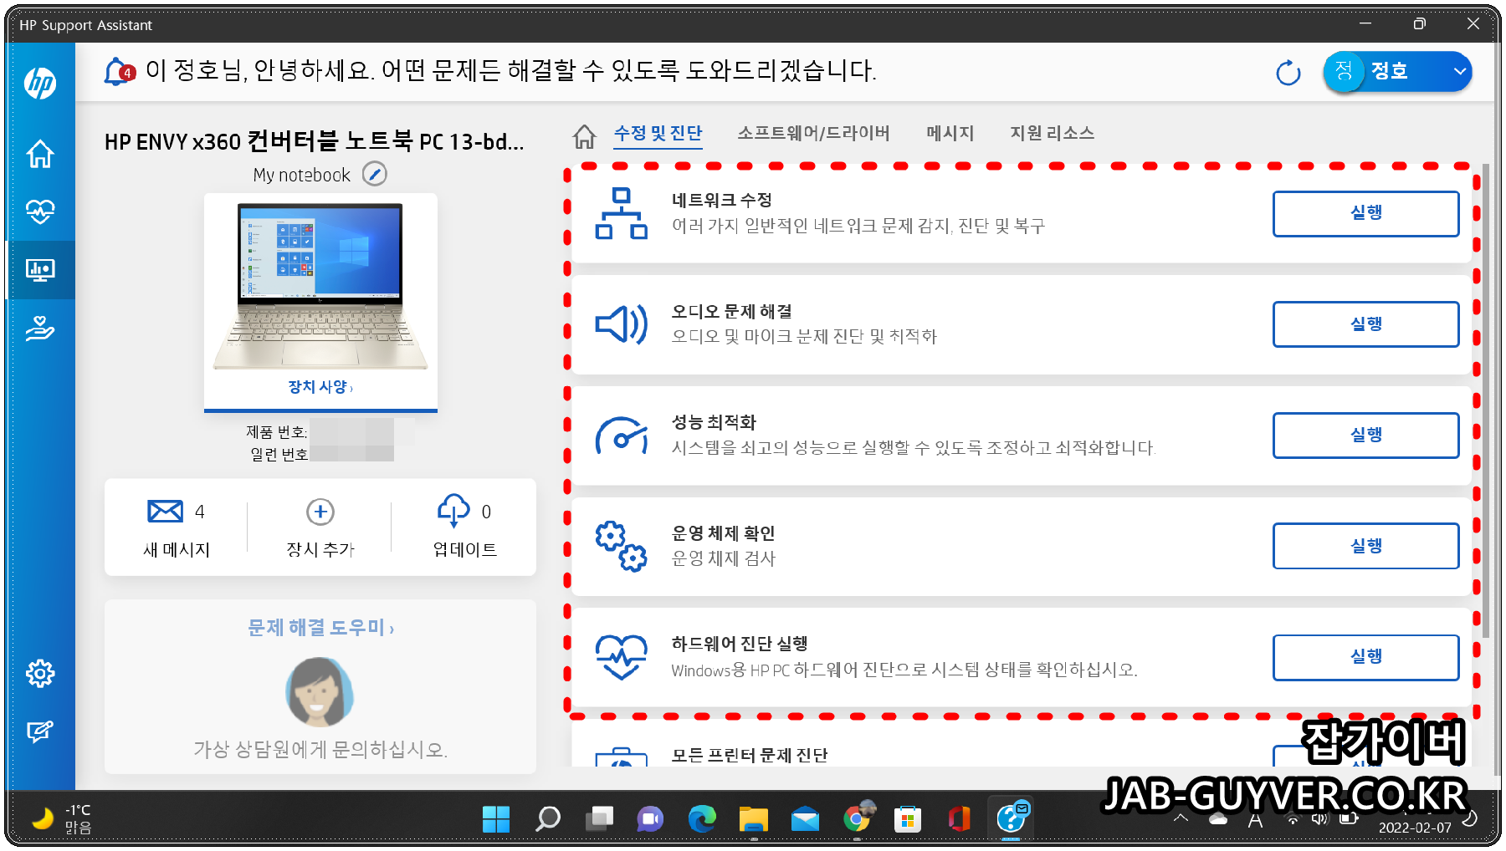Screen dimensions: 1506x851
Task: Open Settings gear in sidebar
Action: (40, 673)
